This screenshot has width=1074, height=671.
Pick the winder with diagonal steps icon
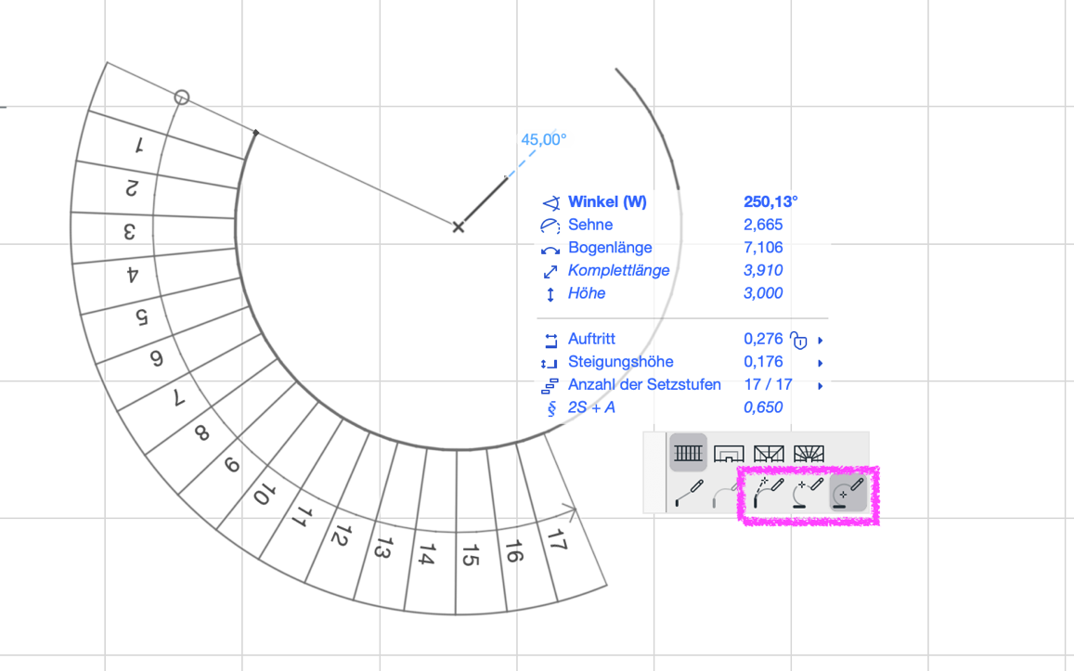[x=769, y=453]
